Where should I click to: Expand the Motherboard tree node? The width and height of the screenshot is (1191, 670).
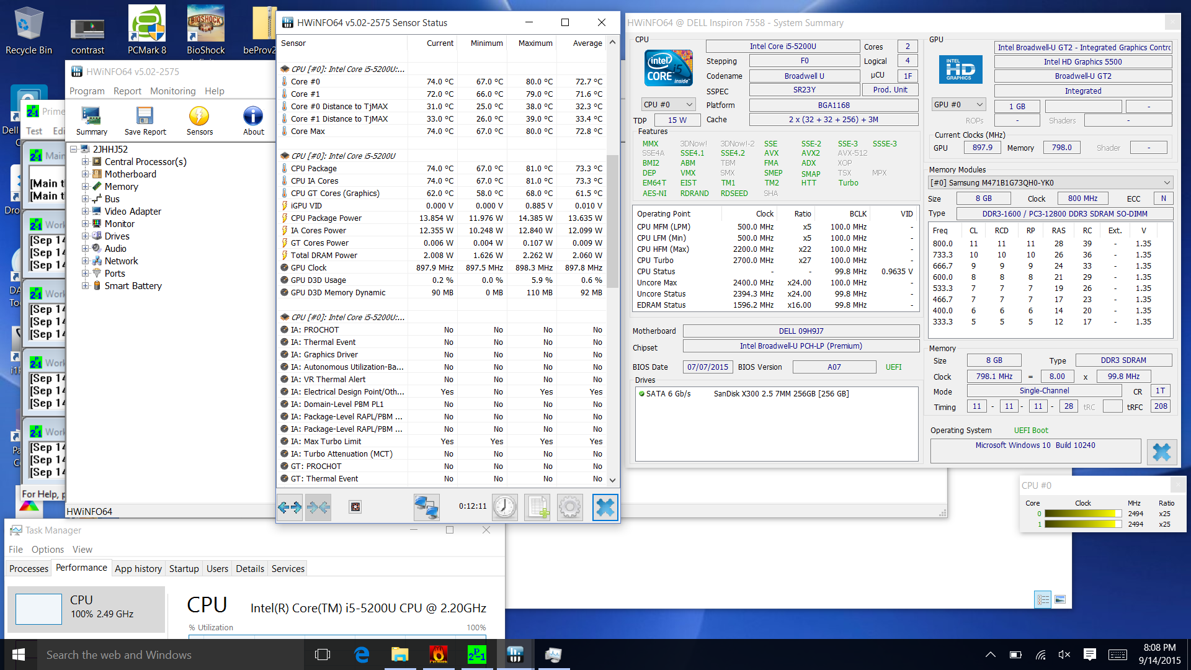click(86, 174)
